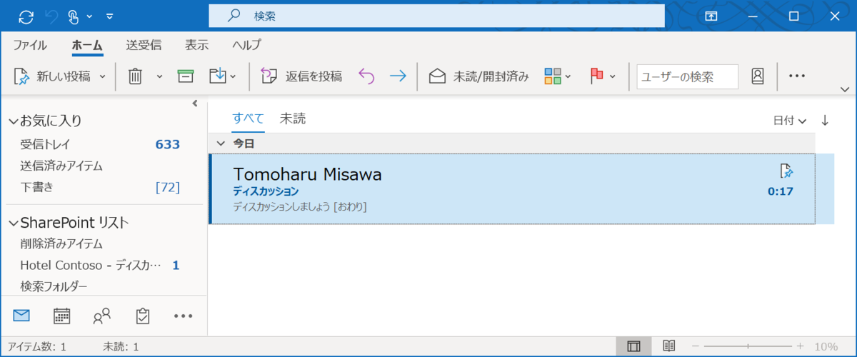The width and height of the screenshot is (857, 357).
Task: Click zoom in plus button
Action: 800,346
